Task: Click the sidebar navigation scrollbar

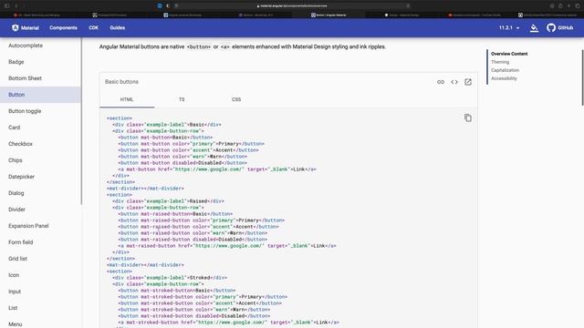Action: (81, 121)
